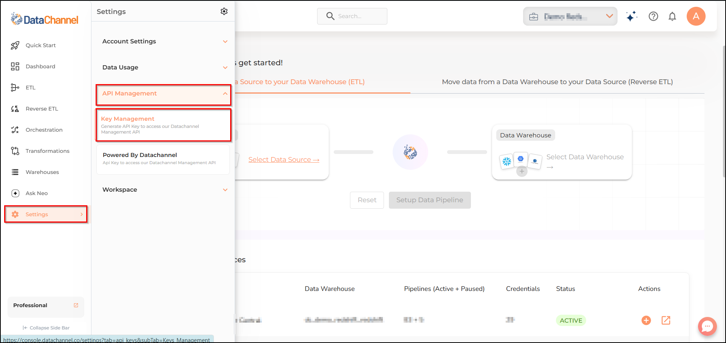Open Orchestration sidebar icon
726x343 pixels.
(x=15, y=130)
